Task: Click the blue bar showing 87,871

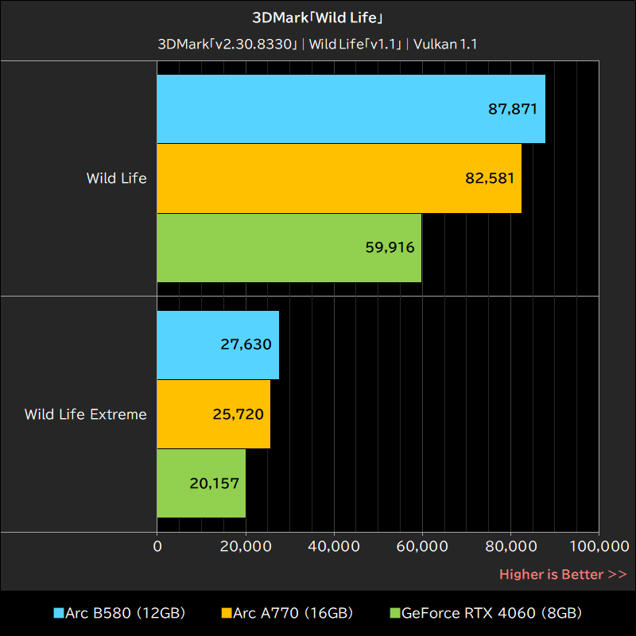Action: (351, 109)
